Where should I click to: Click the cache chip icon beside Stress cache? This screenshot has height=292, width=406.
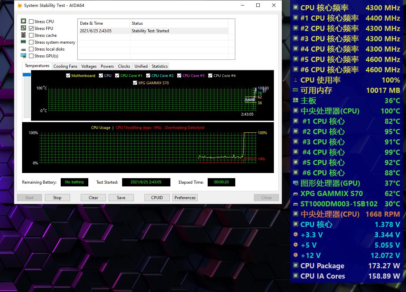click(23, 35)
